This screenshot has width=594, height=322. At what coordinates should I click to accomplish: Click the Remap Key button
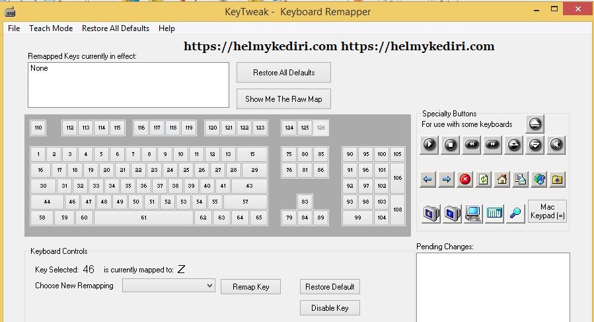(251, 287)
